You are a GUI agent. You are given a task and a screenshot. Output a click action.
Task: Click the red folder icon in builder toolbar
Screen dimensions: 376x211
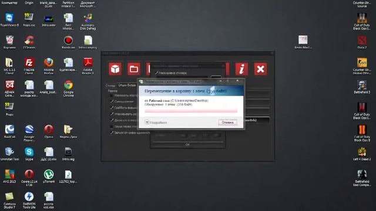(134, 69)
